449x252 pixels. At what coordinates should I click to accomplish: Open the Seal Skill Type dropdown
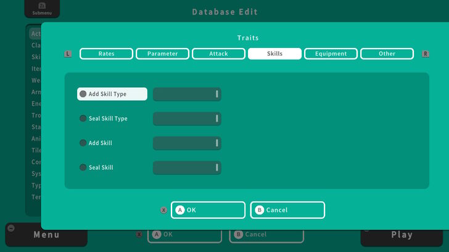[187, 119]
